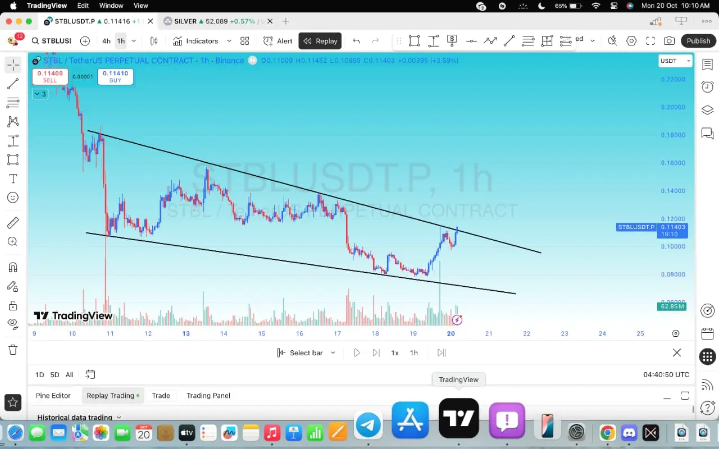Open the chart patterns tool
Screen dimensions: 719x449
pyautogui.click(x=13, y=122)
